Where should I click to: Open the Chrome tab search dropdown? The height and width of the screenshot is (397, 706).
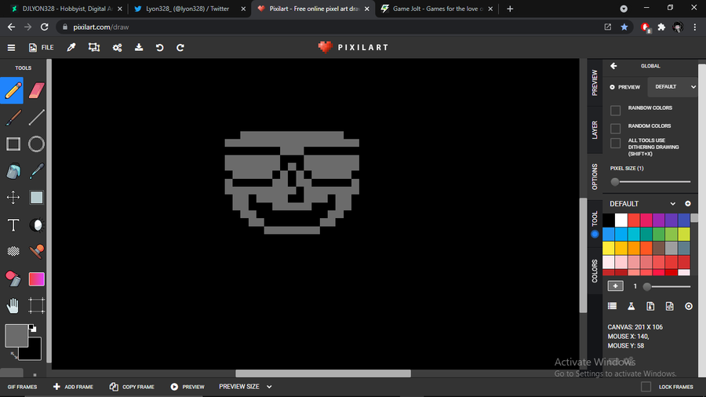tap(624, 9)
